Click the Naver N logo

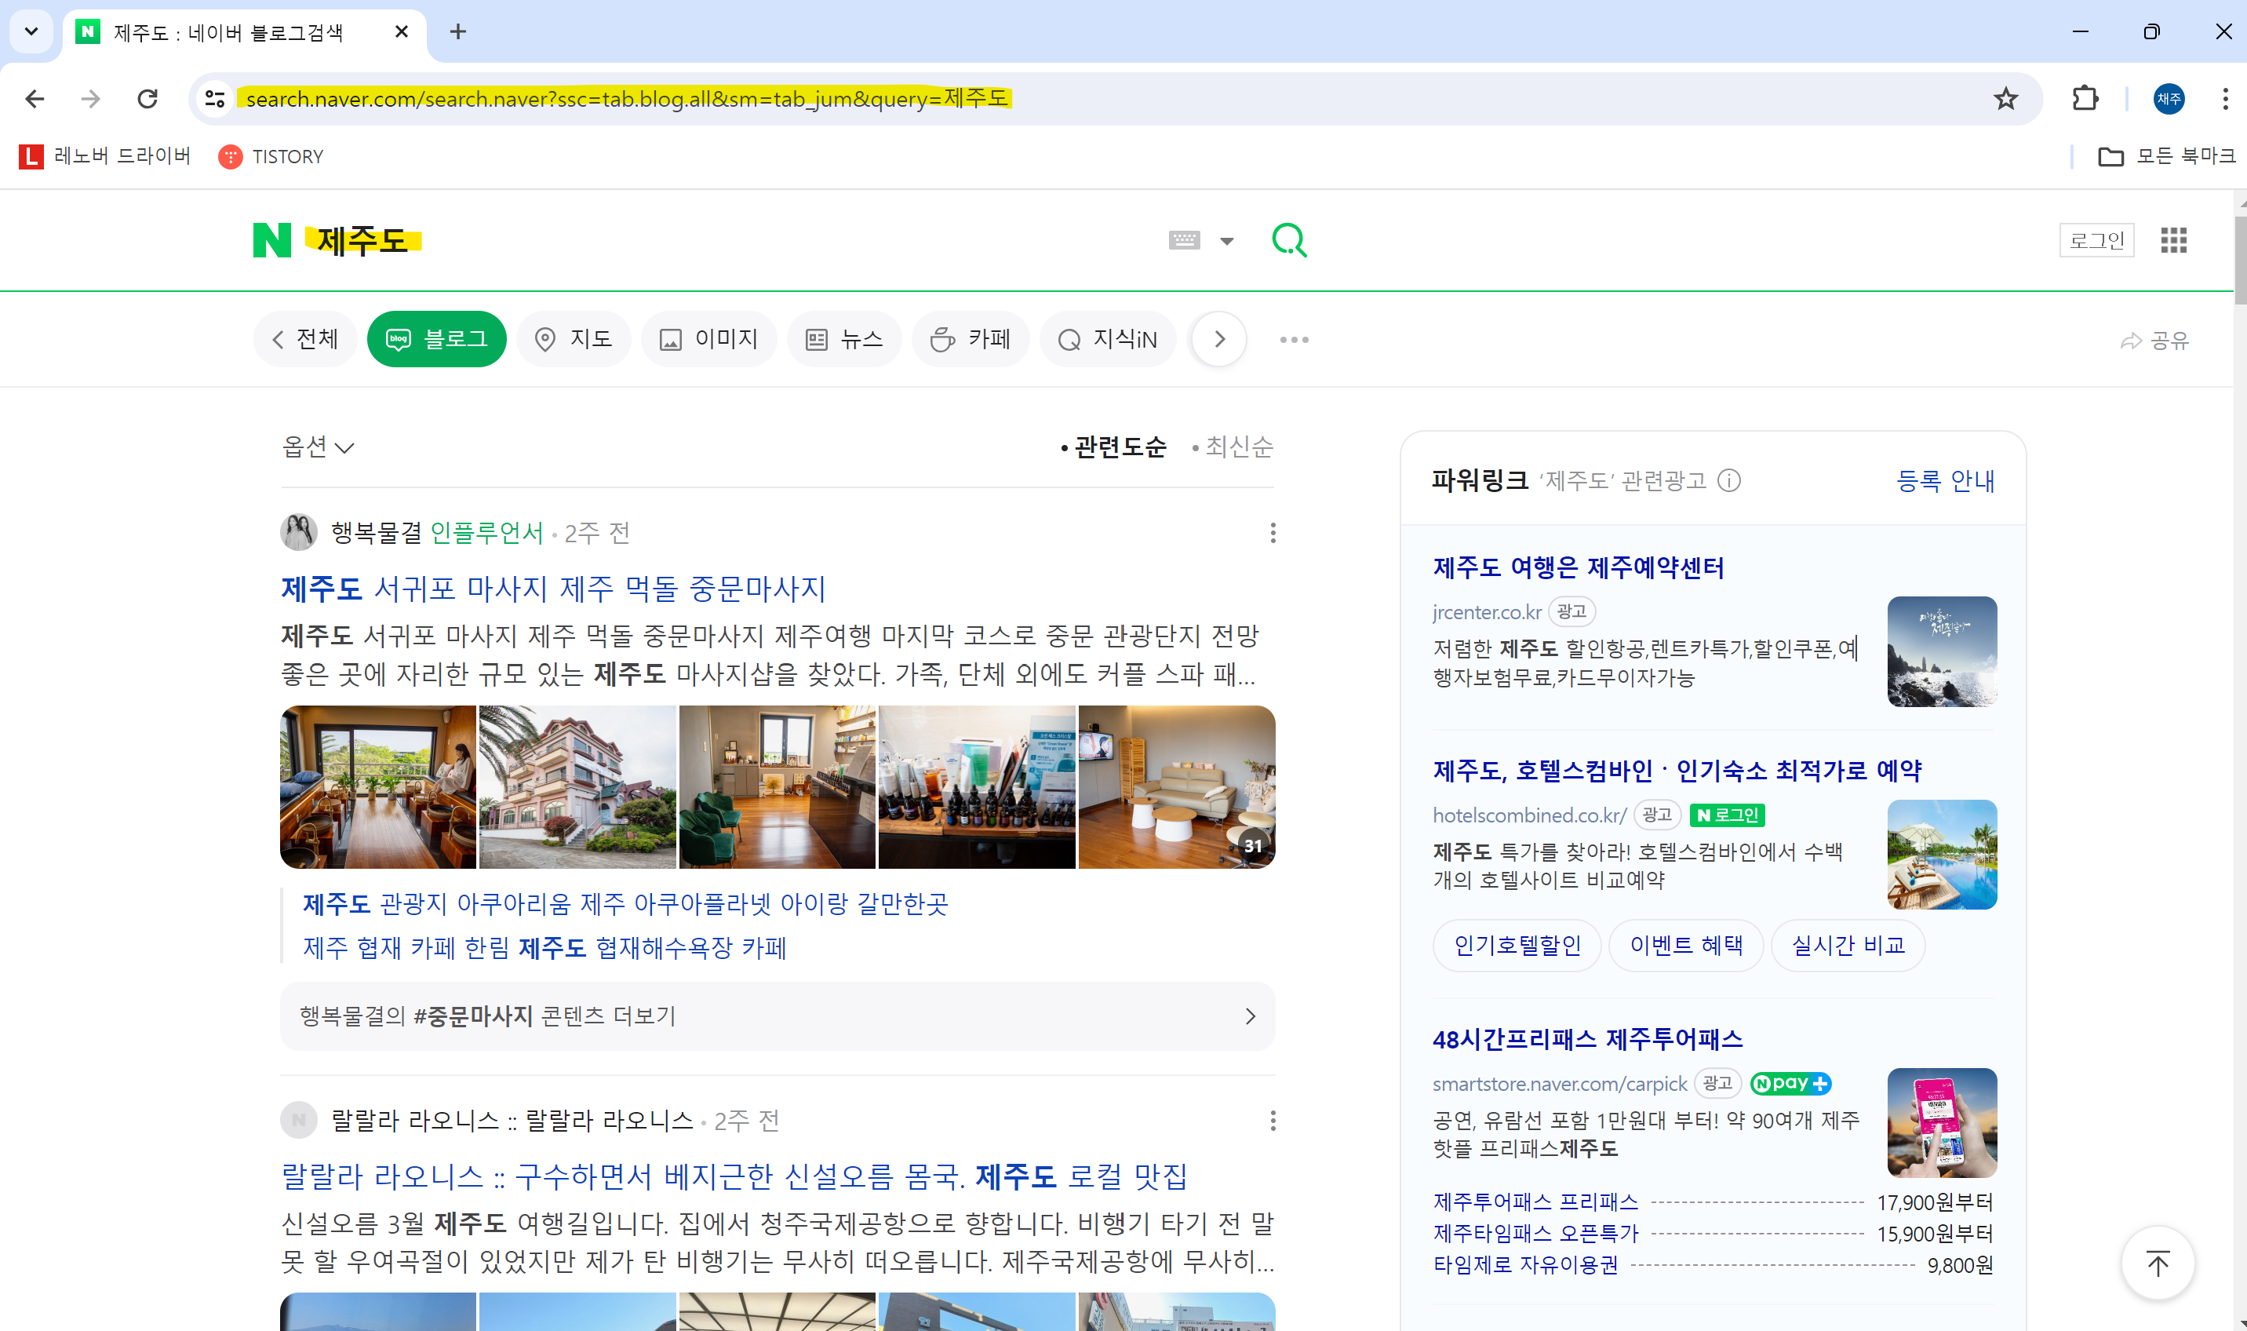(271, 240)
